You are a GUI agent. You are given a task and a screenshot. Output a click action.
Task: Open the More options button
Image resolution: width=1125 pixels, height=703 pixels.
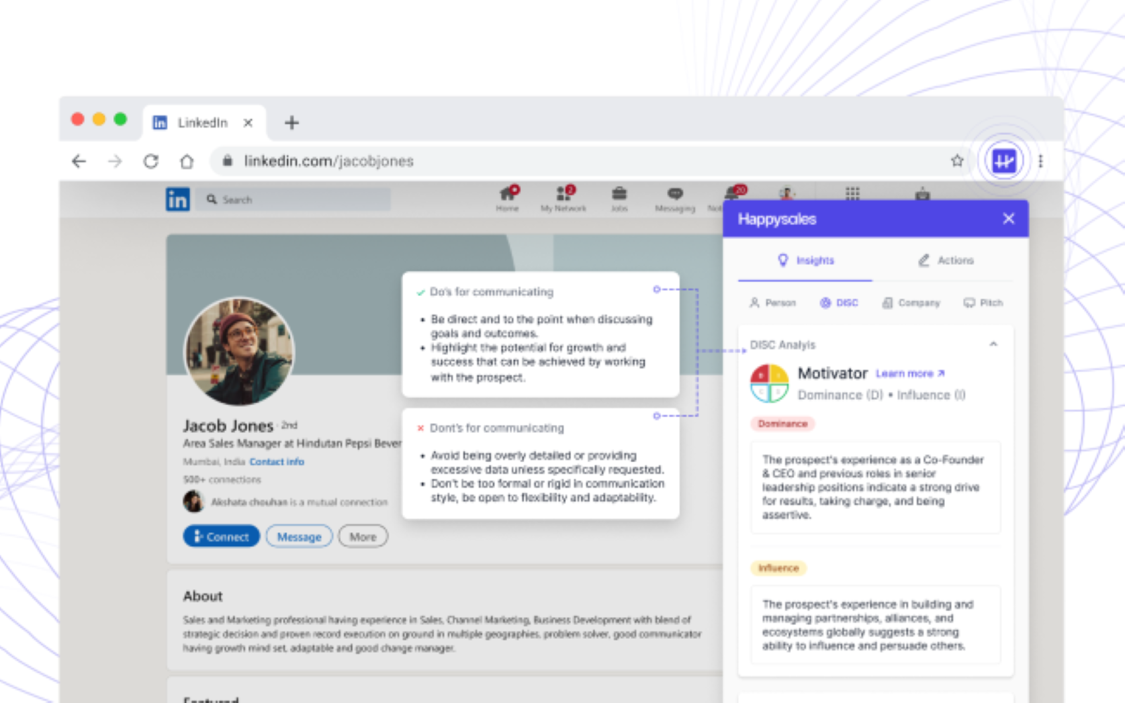[363, 537]
